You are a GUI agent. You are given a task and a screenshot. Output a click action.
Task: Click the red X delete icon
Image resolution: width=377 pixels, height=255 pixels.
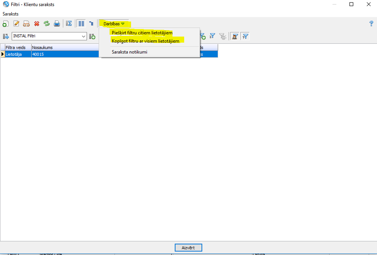[37, 23]
